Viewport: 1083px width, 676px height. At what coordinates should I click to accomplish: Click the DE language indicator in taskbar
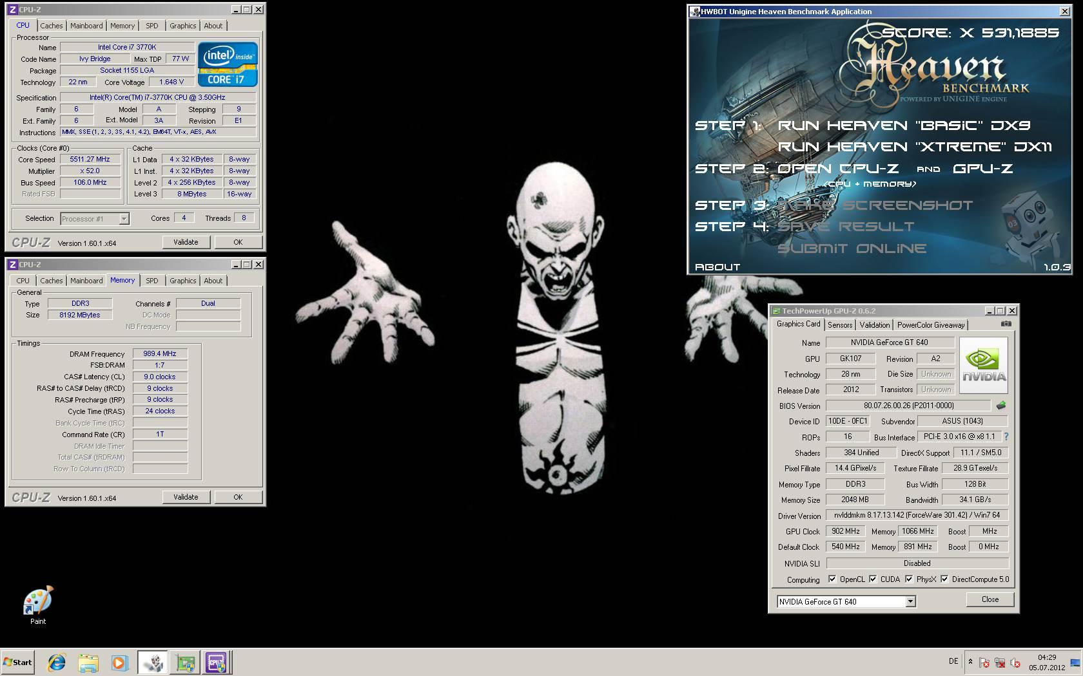pos(953,661)
